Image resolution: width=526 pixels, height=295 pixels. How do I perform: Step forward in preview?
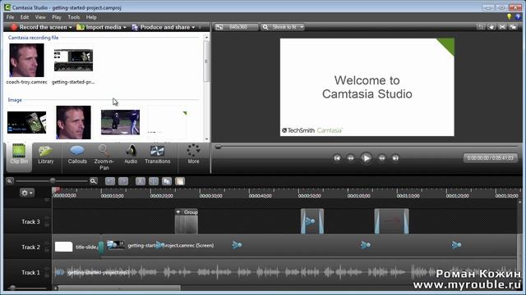click(381, 158)
